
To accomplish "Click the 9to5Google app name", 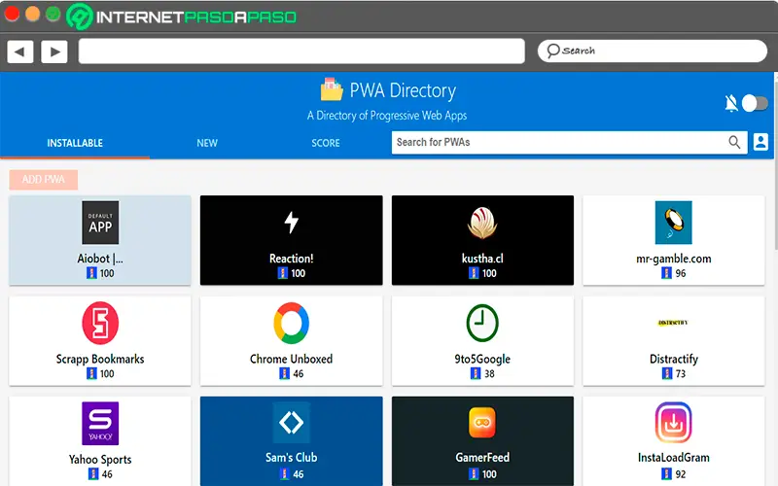I will pos(482,359).
